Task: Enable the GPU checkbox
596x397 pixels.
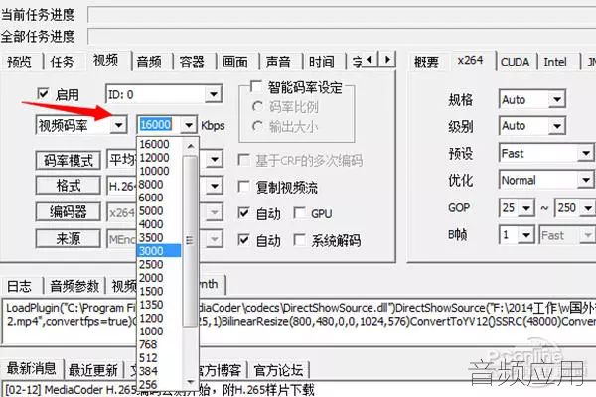Action: tap(300, 213)
